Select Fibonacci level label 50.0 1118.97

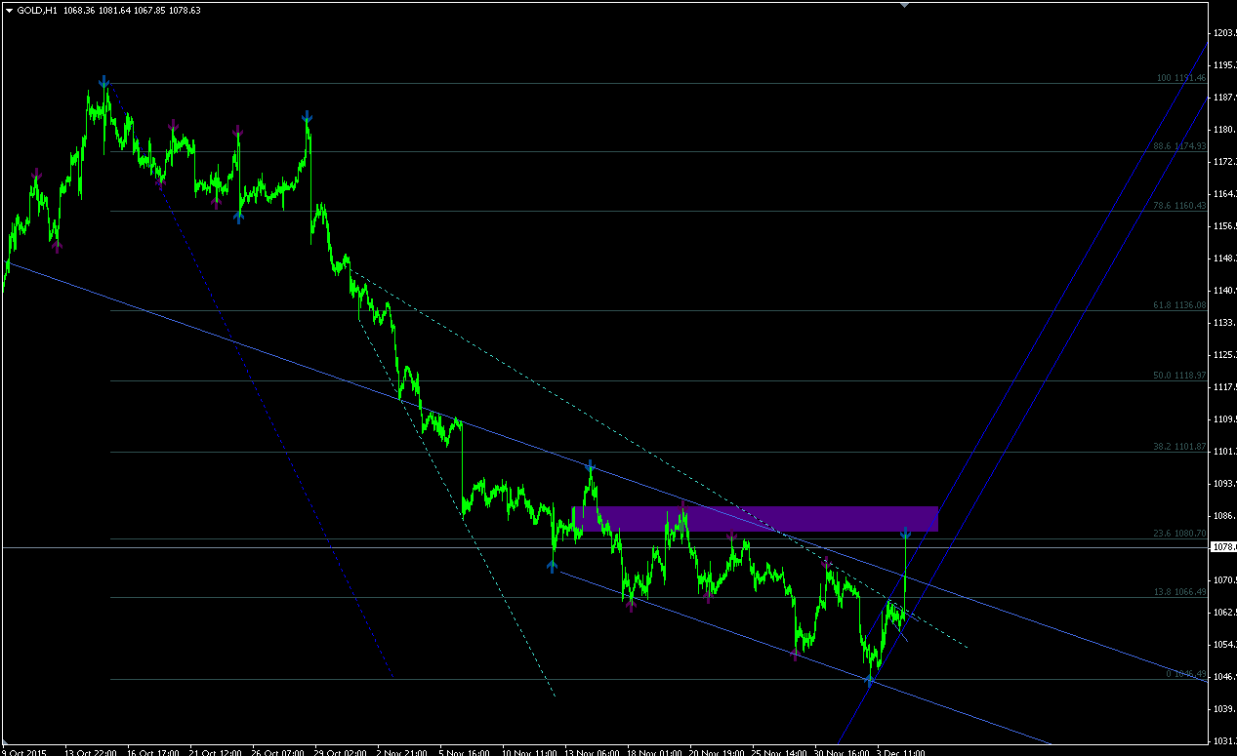click(x=1179, y=375)
